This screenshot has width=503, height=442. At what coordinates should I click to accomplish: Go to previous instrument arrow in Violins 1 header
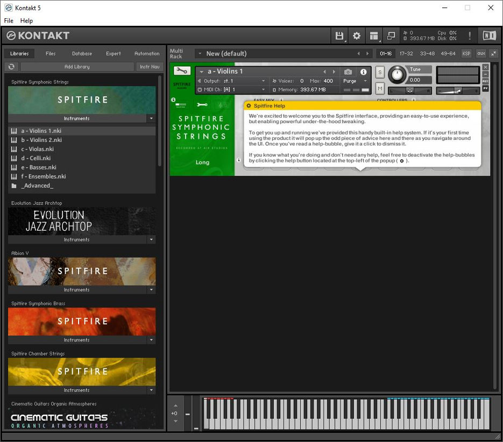tap(324, 72)
